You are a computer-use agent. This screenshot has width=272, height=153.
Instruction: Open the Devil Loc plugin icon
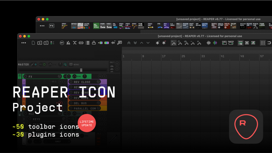[227, 26]
